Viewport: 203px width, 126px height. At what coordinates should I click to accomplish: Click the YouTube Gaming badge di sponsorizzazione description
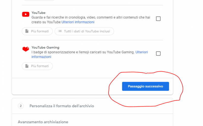pos(83,52)
